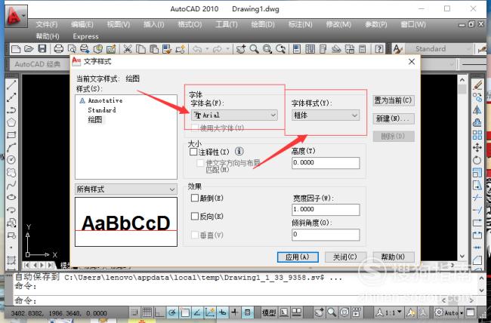This screenshot has height=323, width=491.
Task: Enable the 反向 effect checkbox
Action: click(195, 216)
